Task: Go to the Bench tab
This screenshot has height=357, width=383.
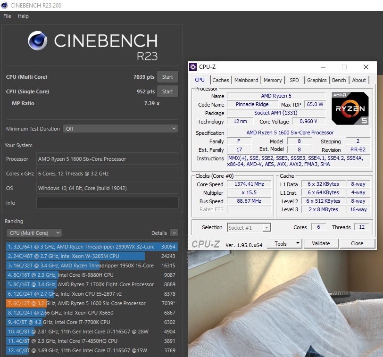Action: pyautogui.click(x=339, y=80)
